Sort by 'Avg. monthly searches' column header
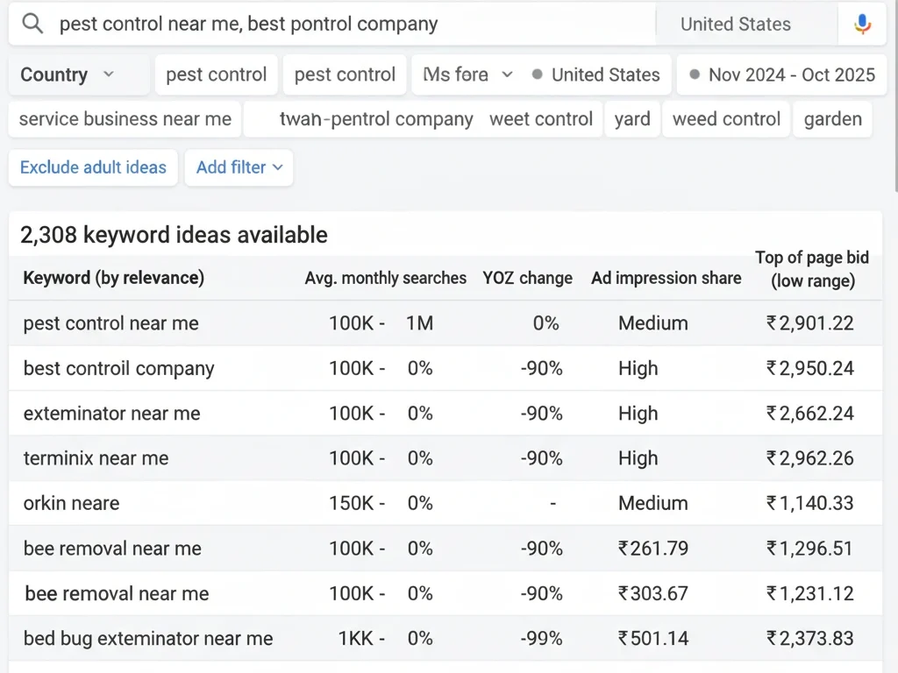This screenshot has height=673, width=898. pyautogui.click(x=385, y=278)
